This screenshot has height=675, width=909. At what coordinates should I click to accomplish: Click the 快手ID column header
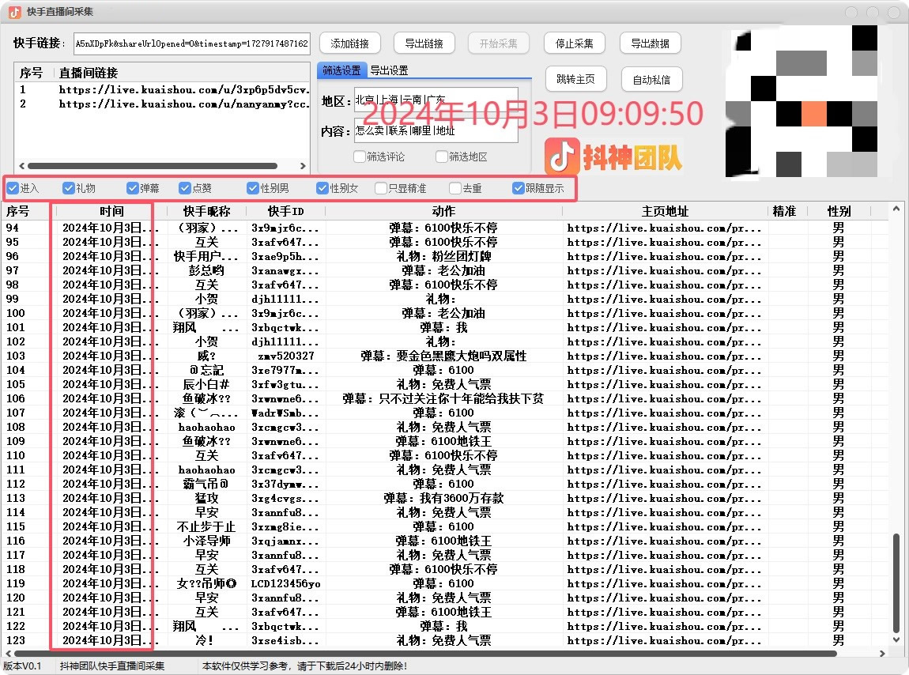point(285,212)
